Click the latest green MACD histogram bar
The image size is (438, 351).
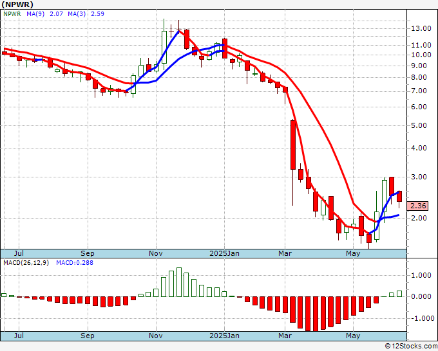(x=399, y=294)
